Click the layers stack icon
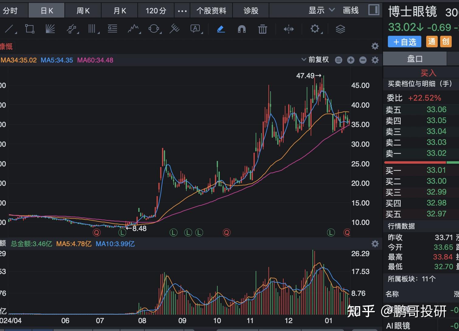The width and height of the screenshot is (459, 331). coord(340,29)
